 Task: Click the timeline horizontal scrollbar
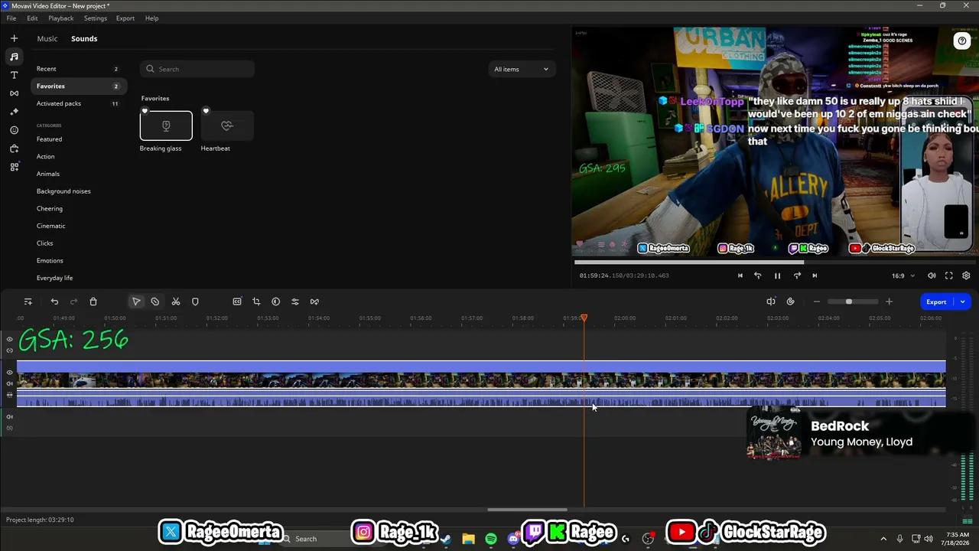pos(527,510)
